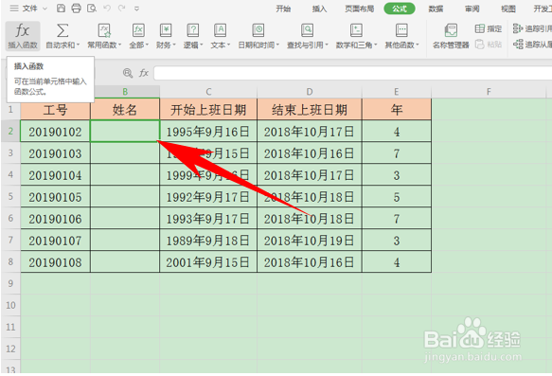Click the header cell 结束上班日期
Image resolution: width=552 pixels, height=376 pixels.
click(309, 110)
